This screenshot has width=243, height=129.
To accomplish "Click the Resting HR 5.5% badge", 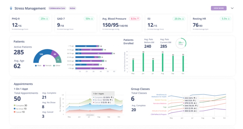I will pyautogui.click(x=225, y=19).
